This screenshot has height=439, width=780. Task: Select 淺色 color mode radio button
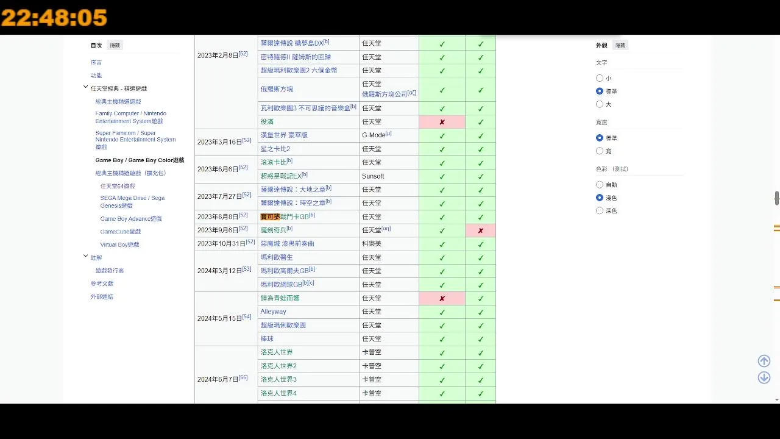[x=600, y=198]
